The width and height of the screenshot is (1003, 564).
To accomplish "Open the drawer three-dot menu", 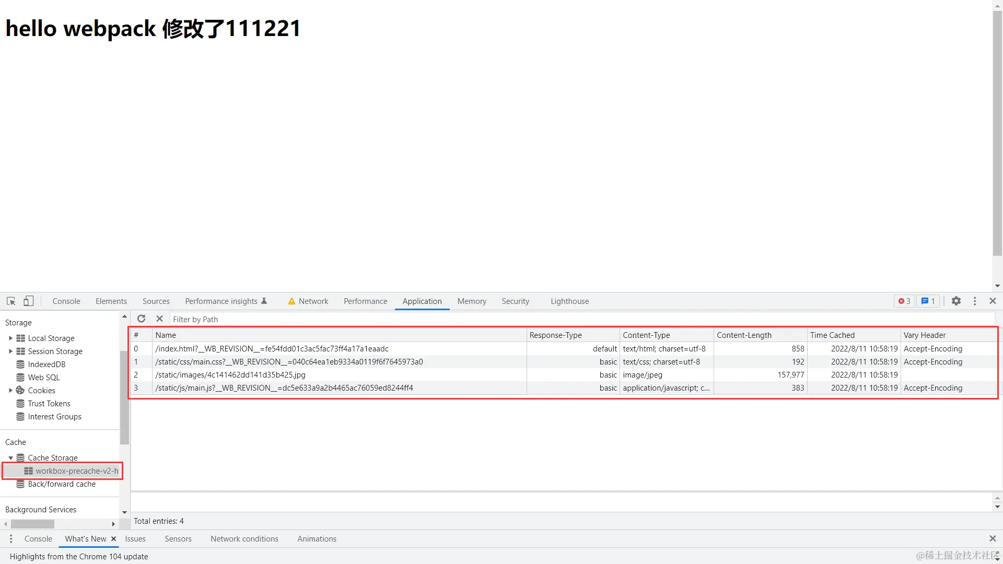I will click(x=11, y=539).
